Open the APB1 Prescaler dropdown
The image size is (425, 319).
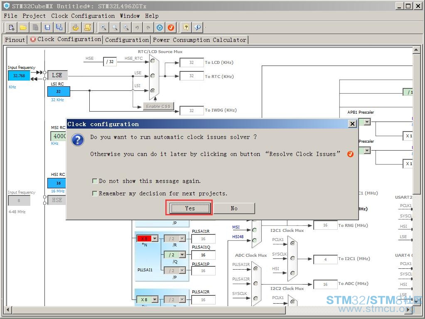[x=367, y=122]
